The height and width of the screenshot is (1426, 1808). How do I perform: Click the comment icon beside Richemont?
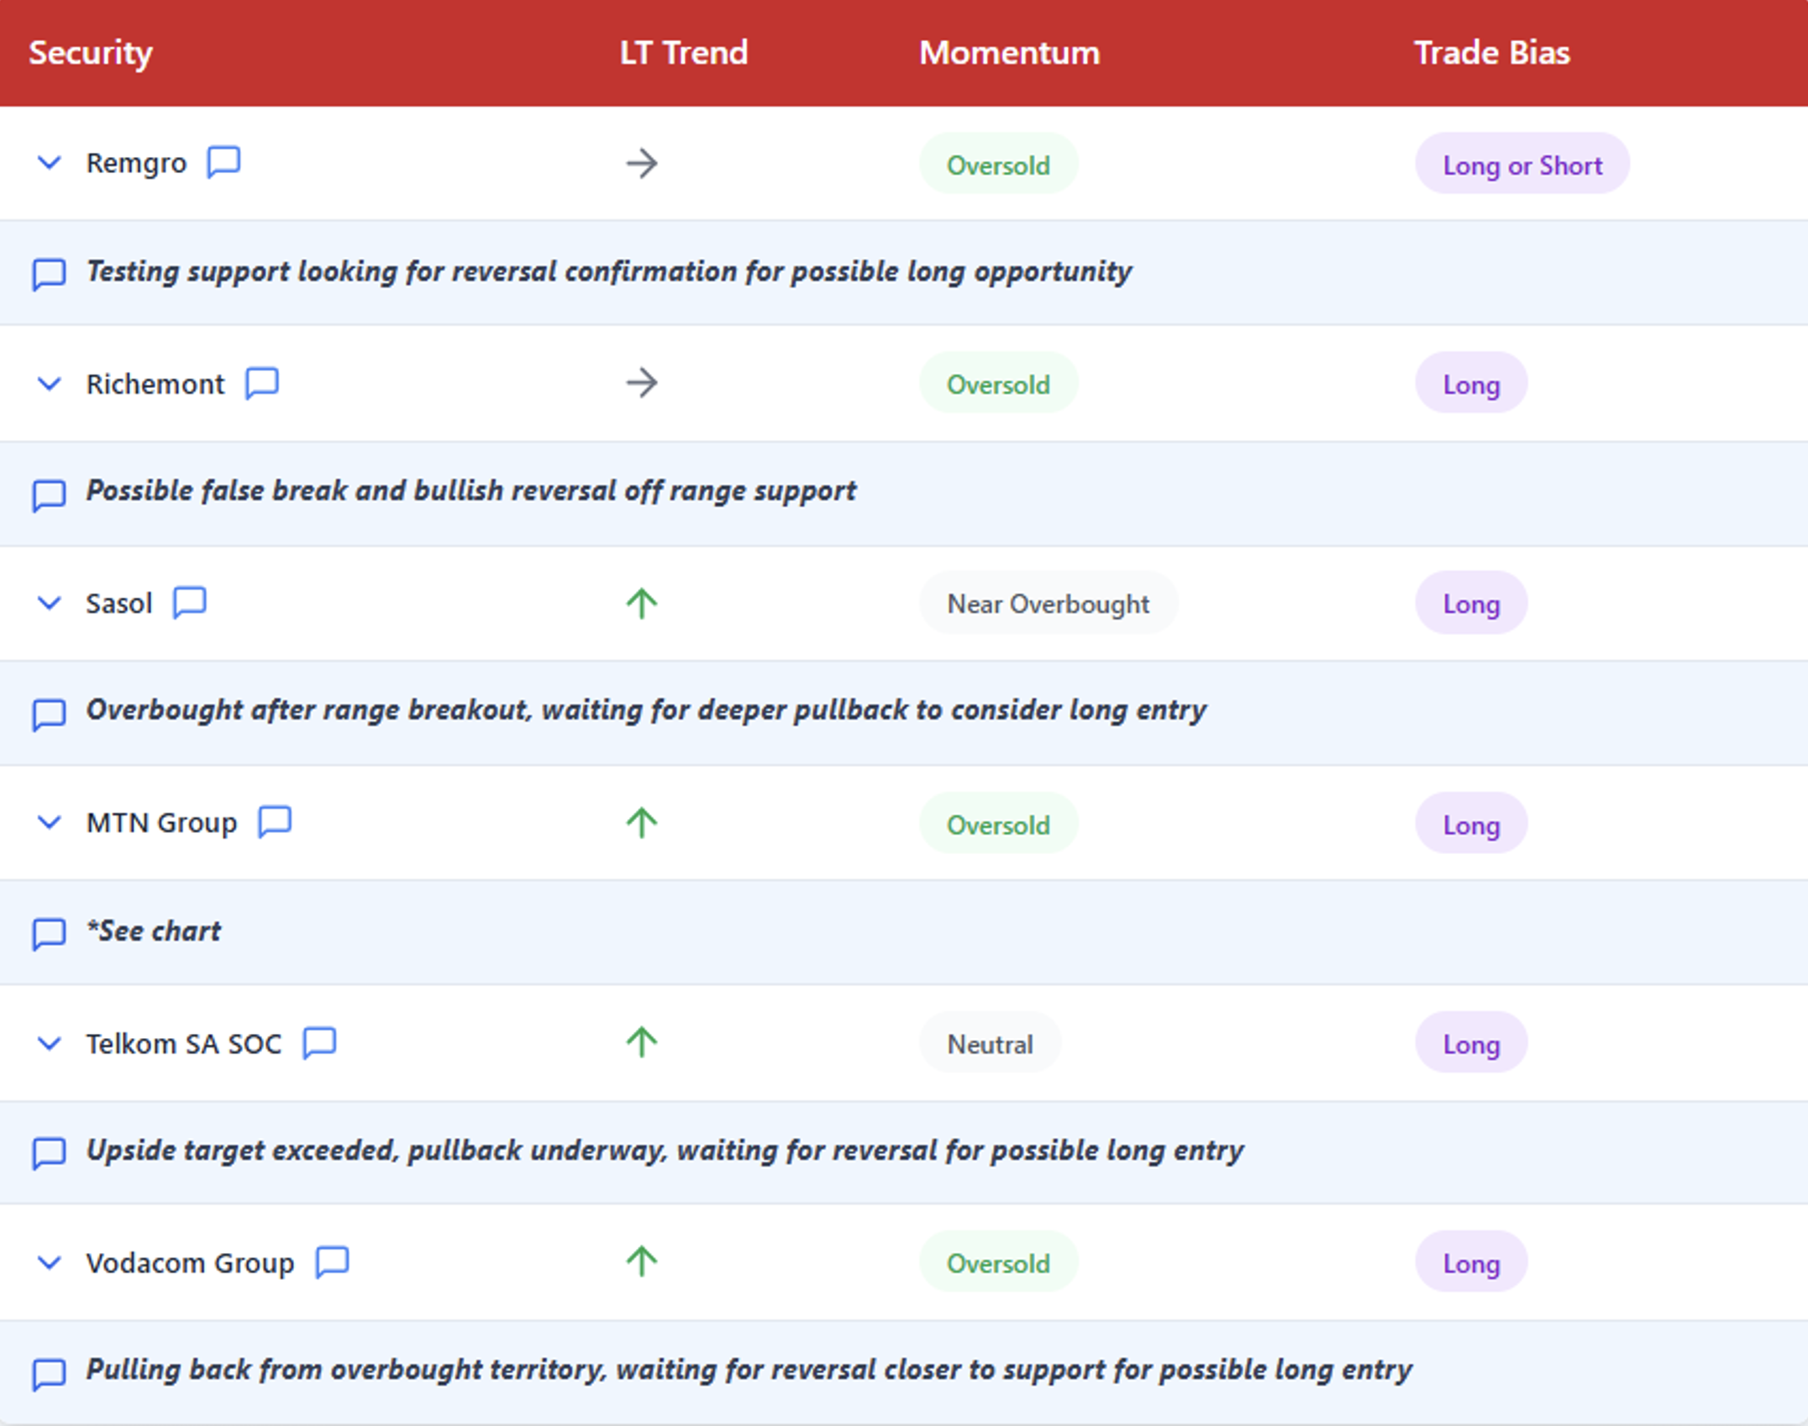pos(261,383)
